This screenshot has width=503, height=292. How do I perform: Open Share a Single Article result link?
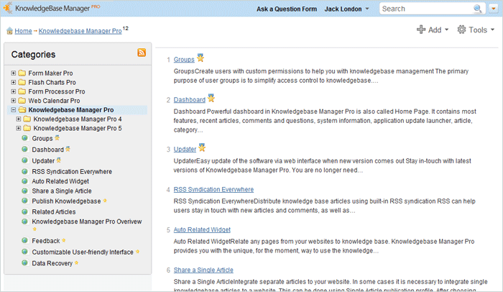203,270
